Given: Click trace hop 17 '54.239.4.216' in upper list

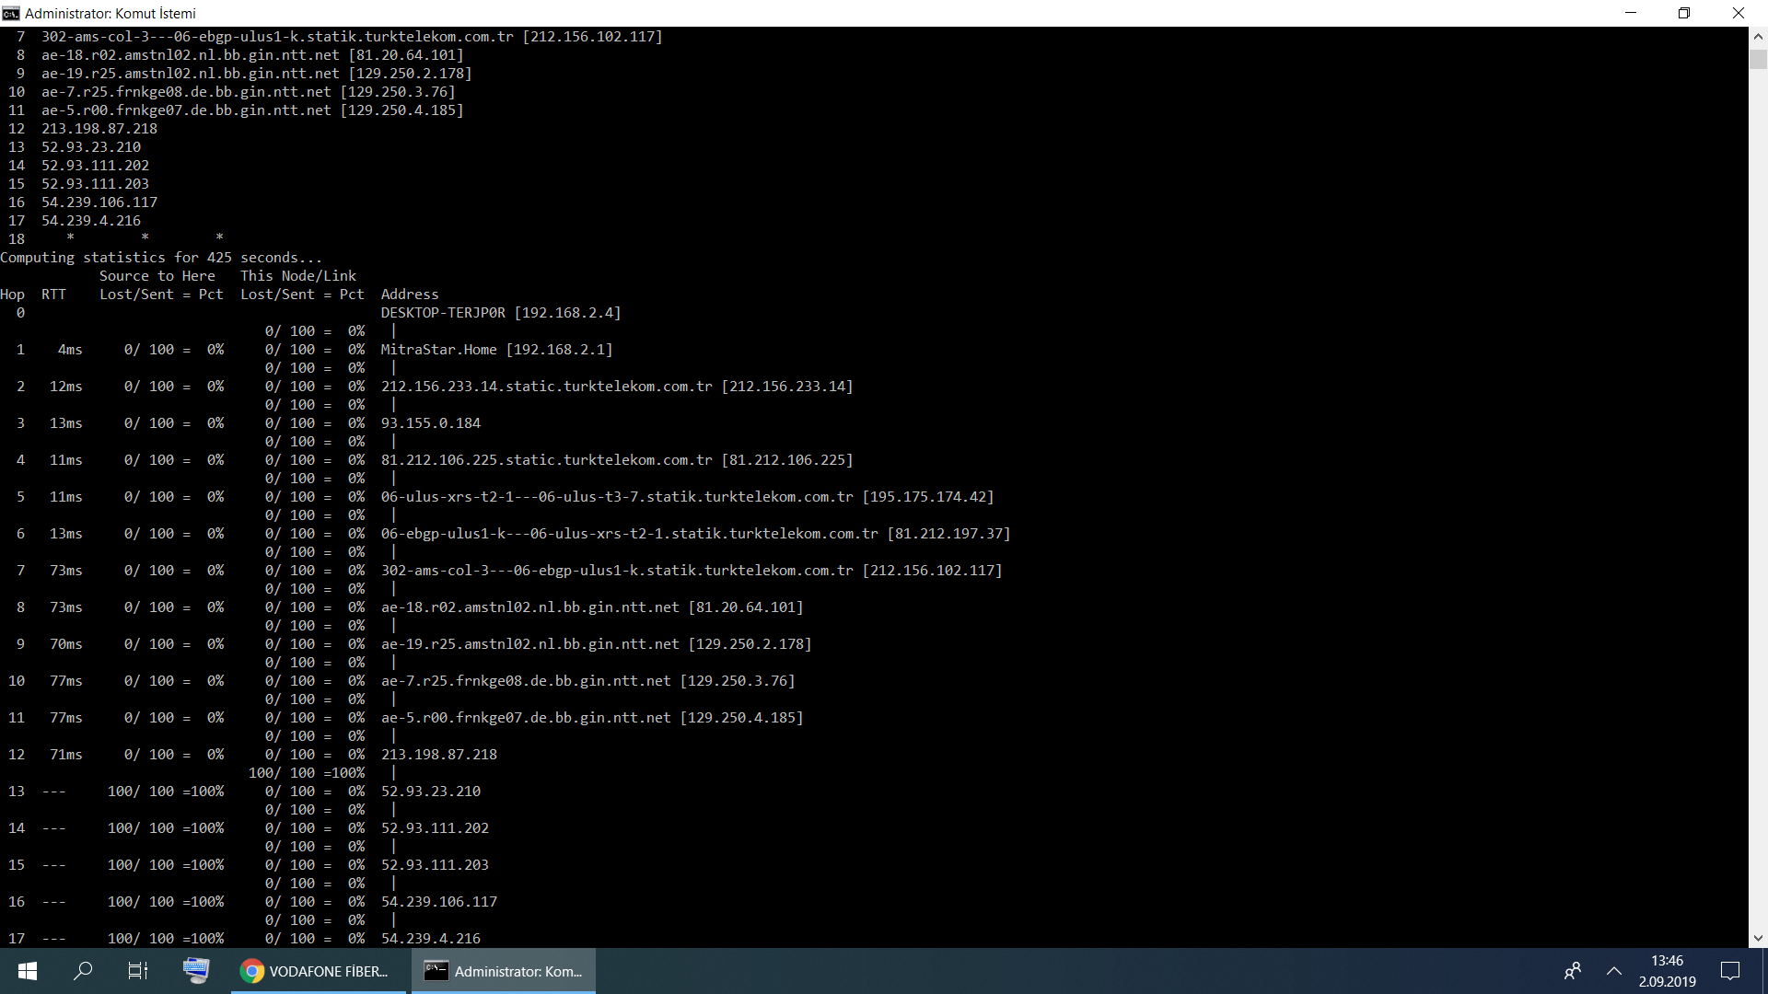Looking at the screenshot, I should tap(91, 221).
